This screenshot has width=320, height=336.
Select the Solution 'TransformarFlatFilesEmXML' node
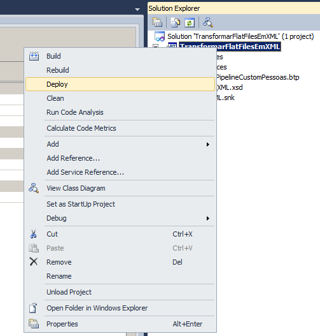click(240, 36)
